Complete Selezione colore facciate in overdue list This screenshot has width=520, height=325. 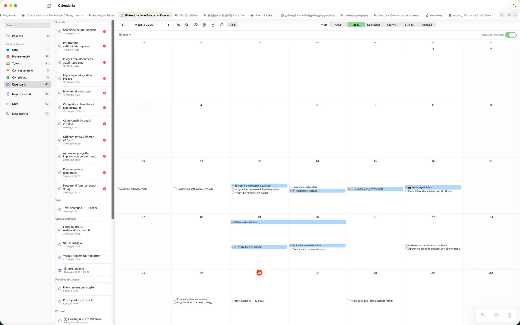(x=60, y=31)
